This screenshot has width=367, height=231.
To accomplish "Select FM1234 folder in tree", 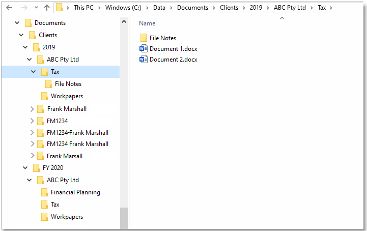I will point(58,121).
